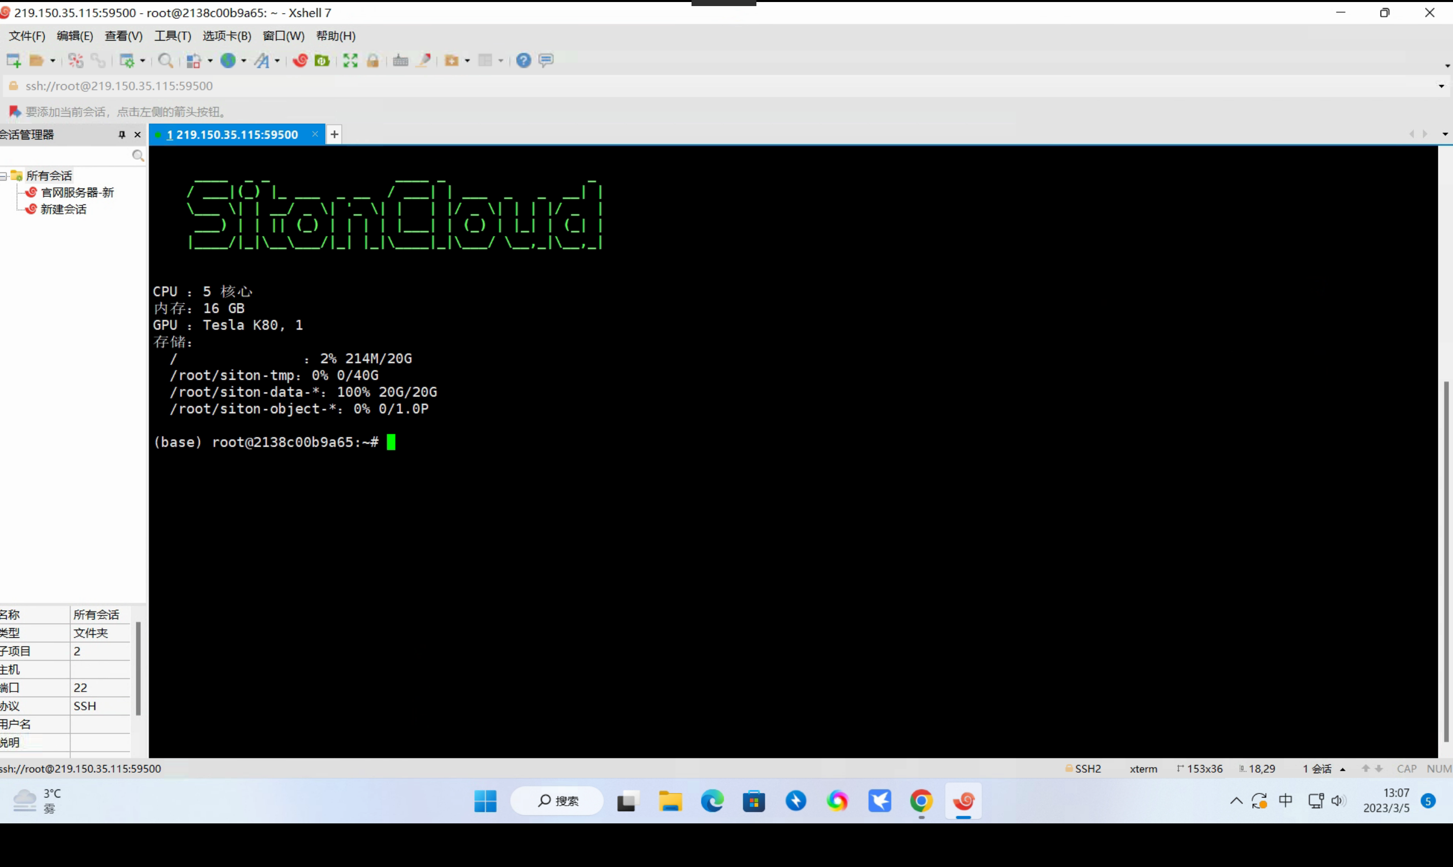Open the weather widget showing 3°C
The height and width of the screenshot is (867, 1453).
(38, 801)
